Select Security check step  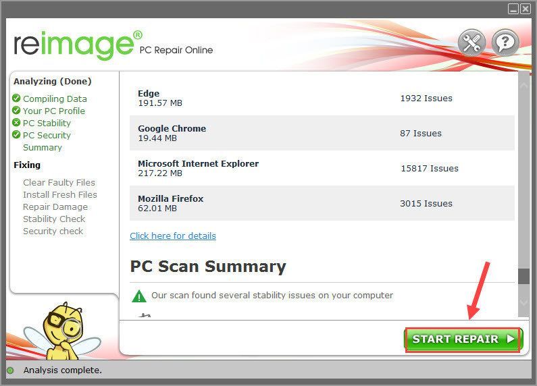53,231
